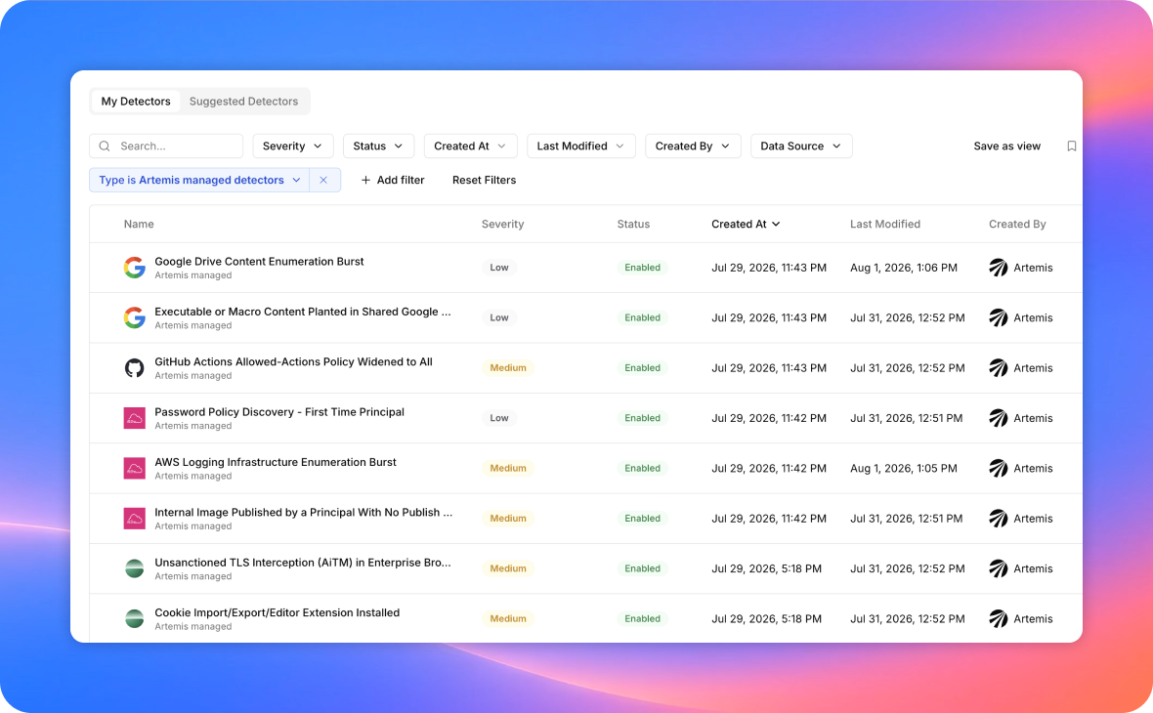This screenshot has width=1153, height=713.
Task: Open the Severity filter dropdown
Action: click(293, 146)
